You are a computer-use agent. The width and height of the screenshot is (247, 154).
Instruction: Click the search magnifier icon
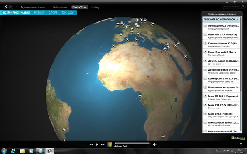coord(243,7)
